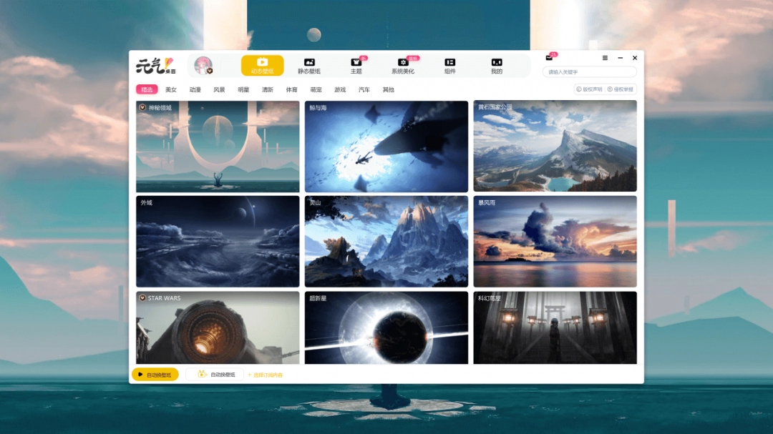Image resolution: width=773 pixels, height=434 pixels.
Task: Select the 精选 (featured) category tab
Action: pyautogui.click(x=147, y=90)
